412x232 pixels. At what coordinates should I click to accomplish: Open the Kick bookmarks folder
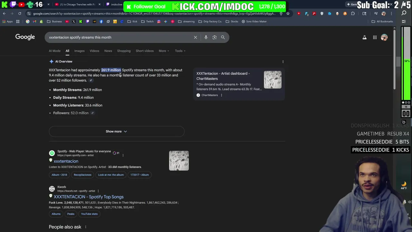[132, 22]
